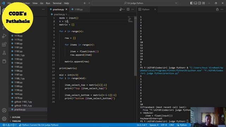The width and height of the screenshot is (226, 127).
Task: Open github 1183_1.py in explorer
Action: click(x=28, y=102)
